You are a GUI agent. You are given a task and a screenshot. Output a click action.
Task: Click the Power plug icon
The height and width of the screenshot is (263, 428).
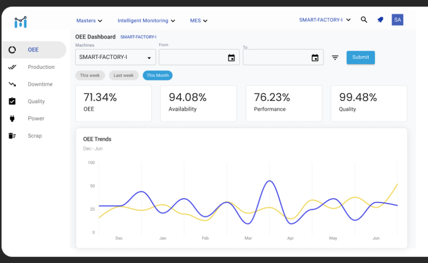coord(12,118)
